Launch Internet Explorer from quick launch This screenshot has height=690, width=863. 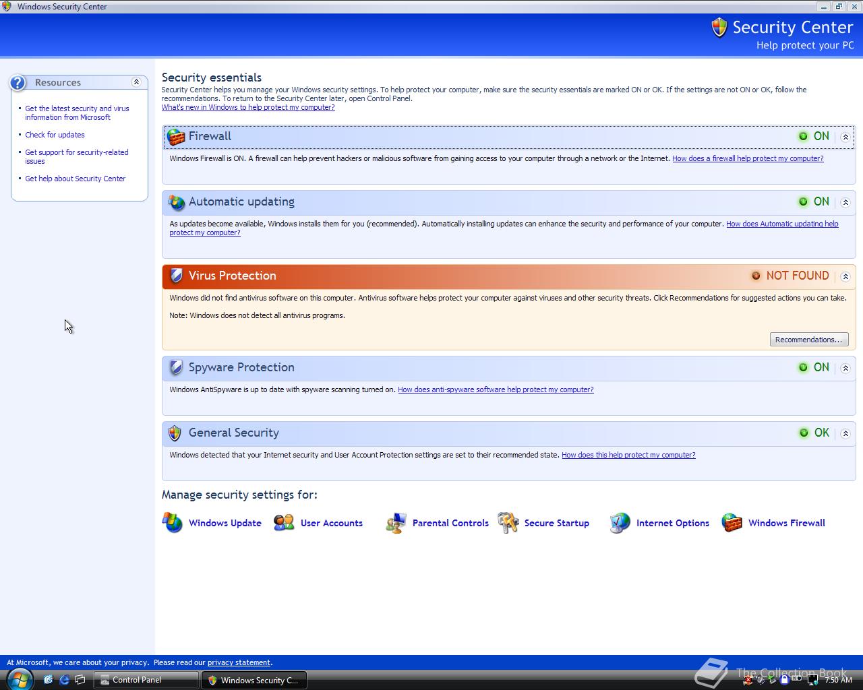[64, 680]
